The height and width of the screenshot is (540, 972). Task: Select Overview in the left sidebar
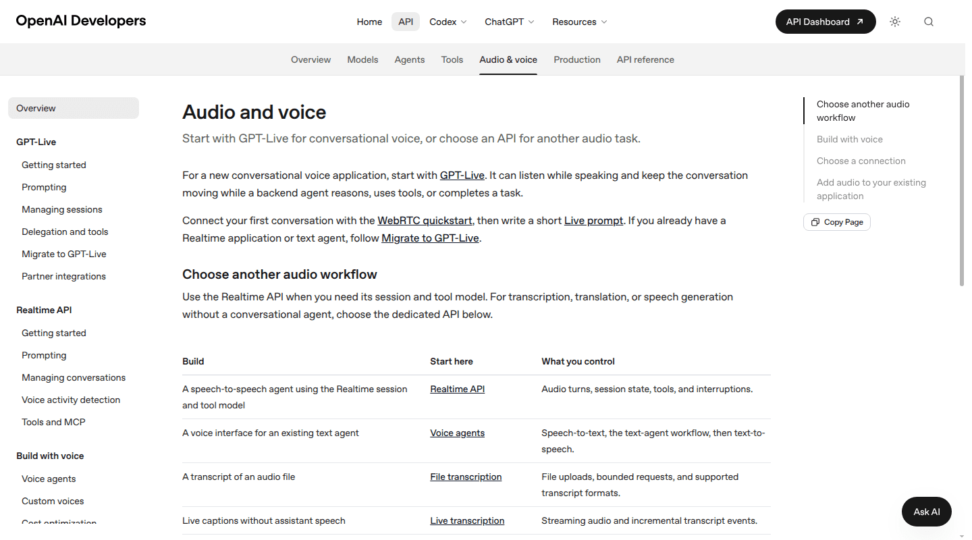click(x=74, y=108)
